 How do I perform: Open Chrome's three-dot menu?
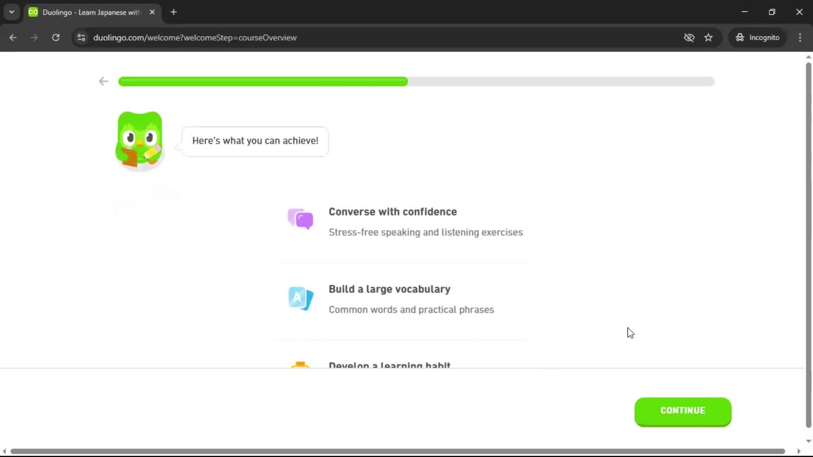(800, 38)
